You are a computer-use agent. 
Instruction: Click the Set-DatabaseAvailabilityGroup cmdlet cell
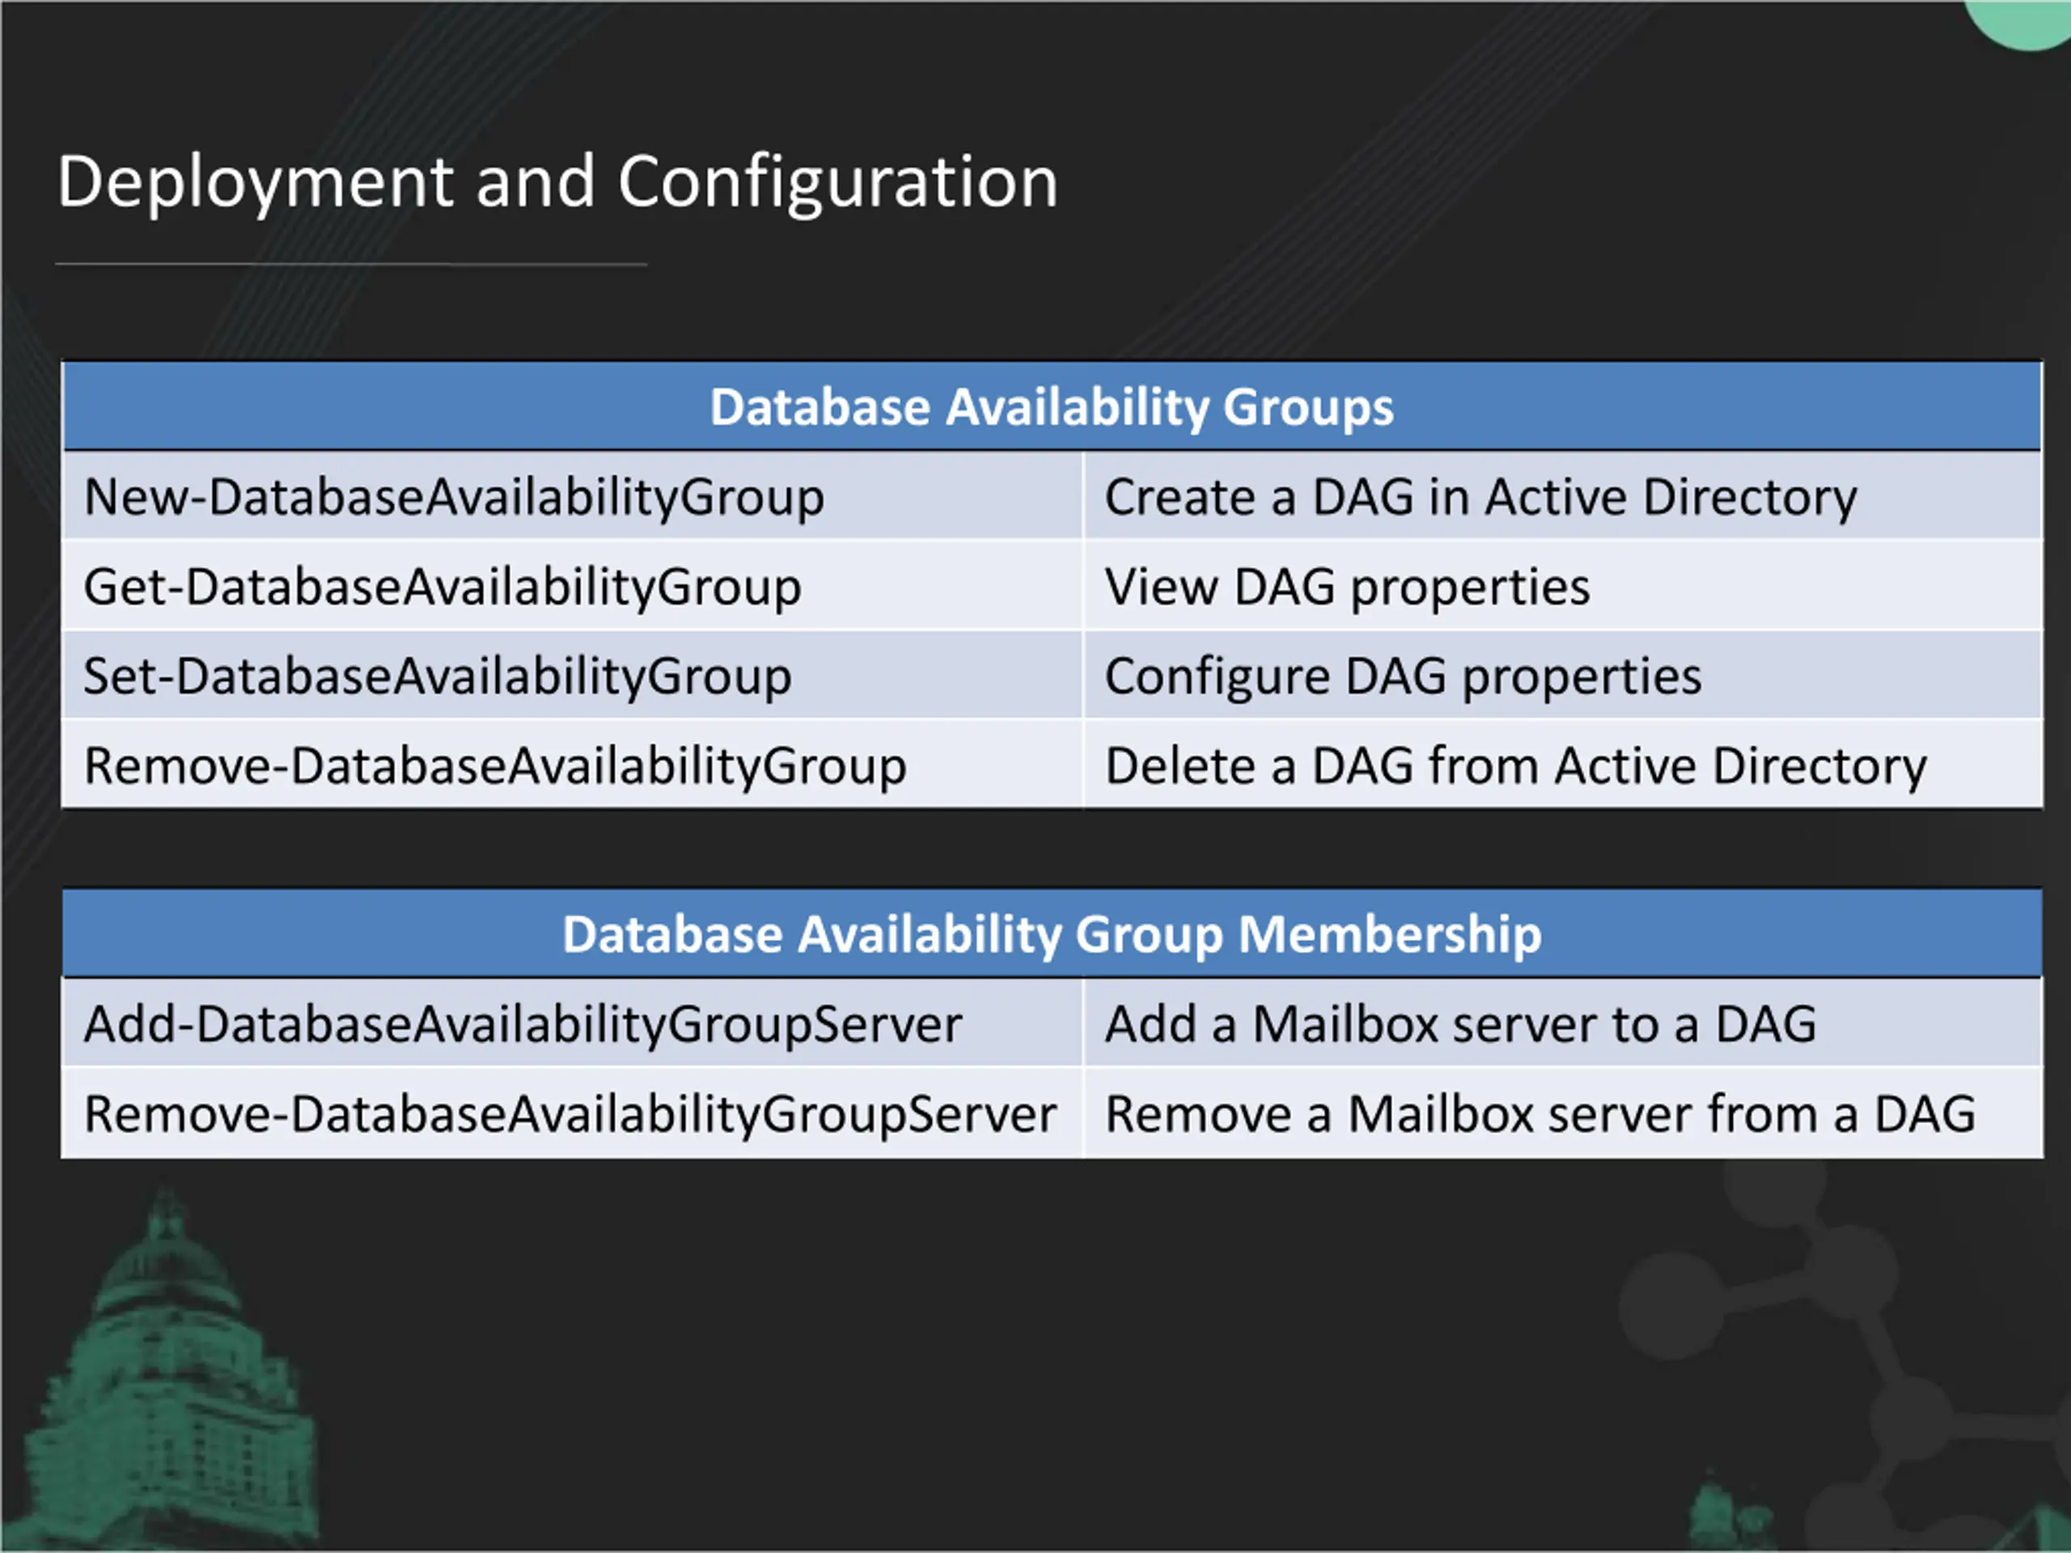click(x=572, y=675)
